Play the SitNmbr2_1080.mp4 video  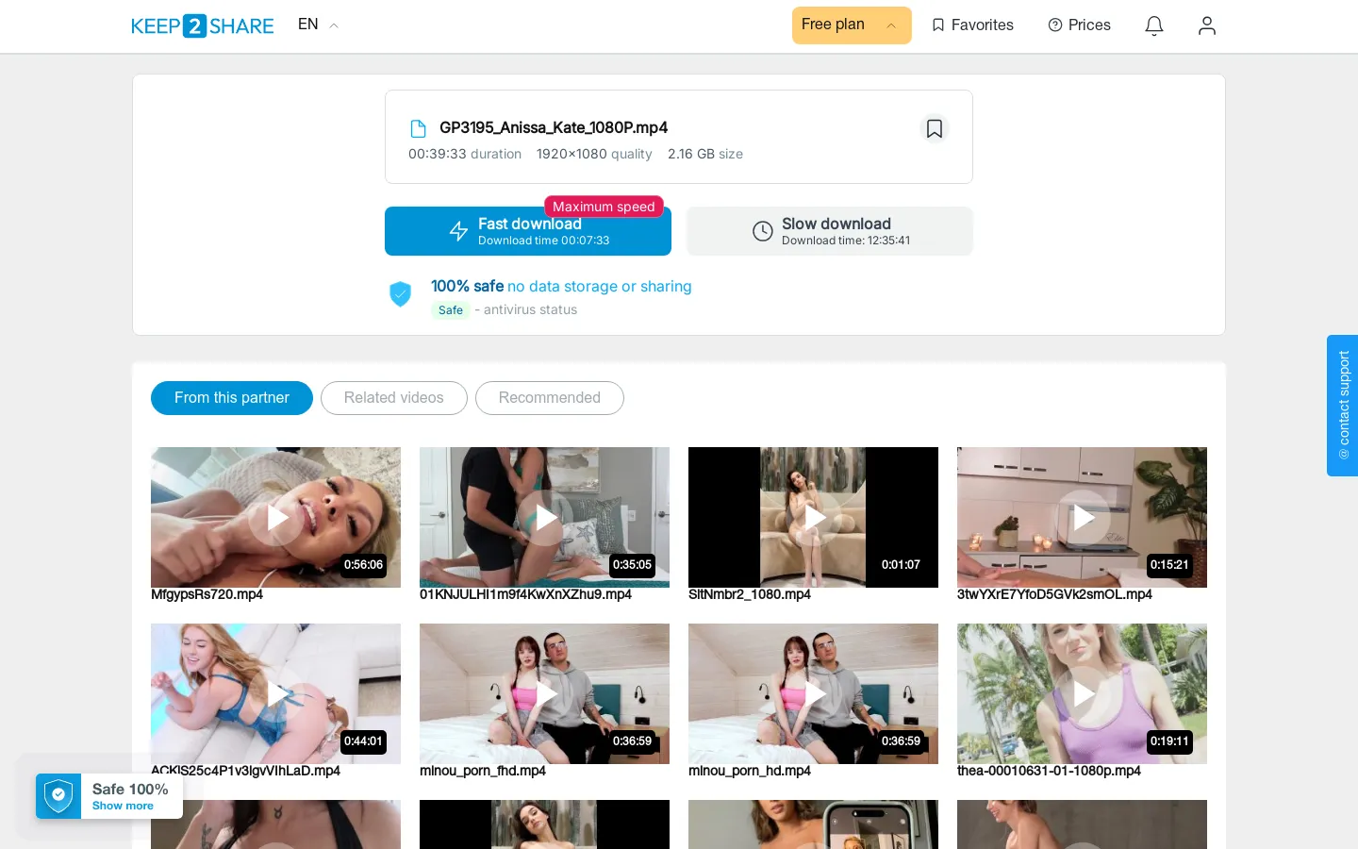[x=814, y=517]
